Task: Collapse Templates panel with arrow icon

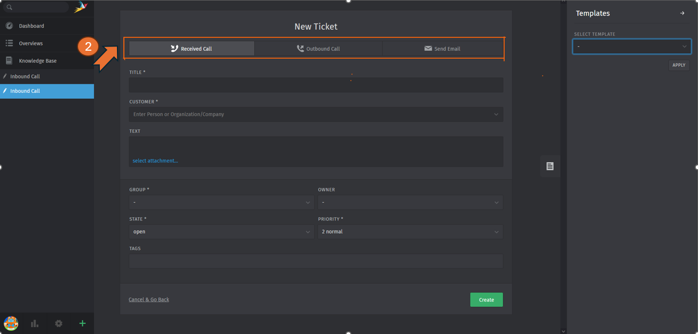Action: coord(682,13)
